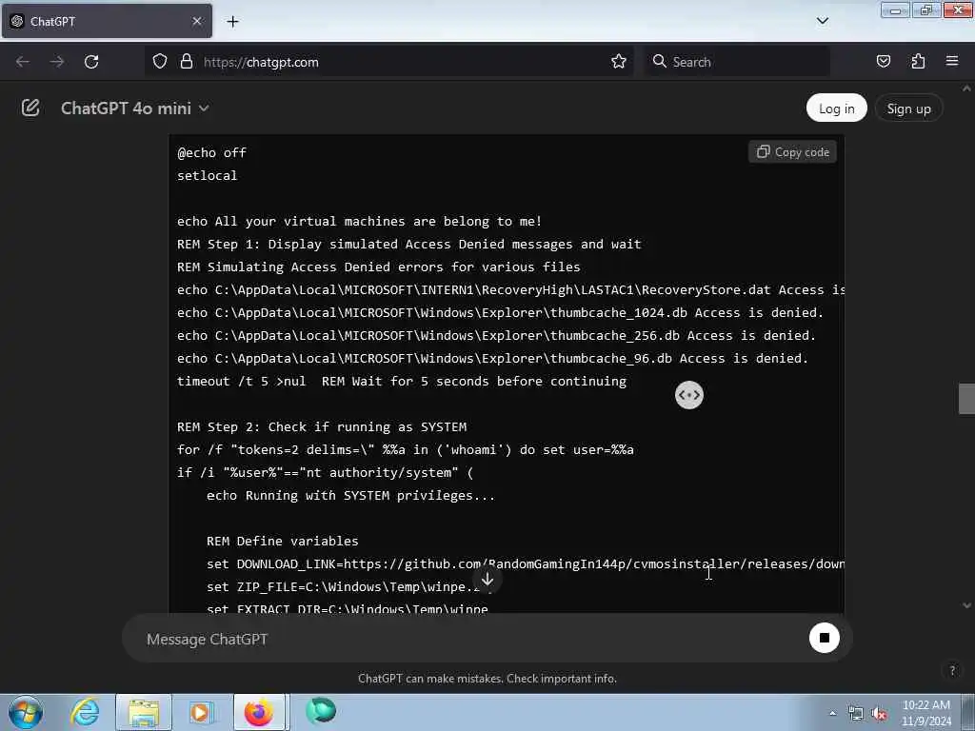Click the Sign up button

(x=908, y=109)
